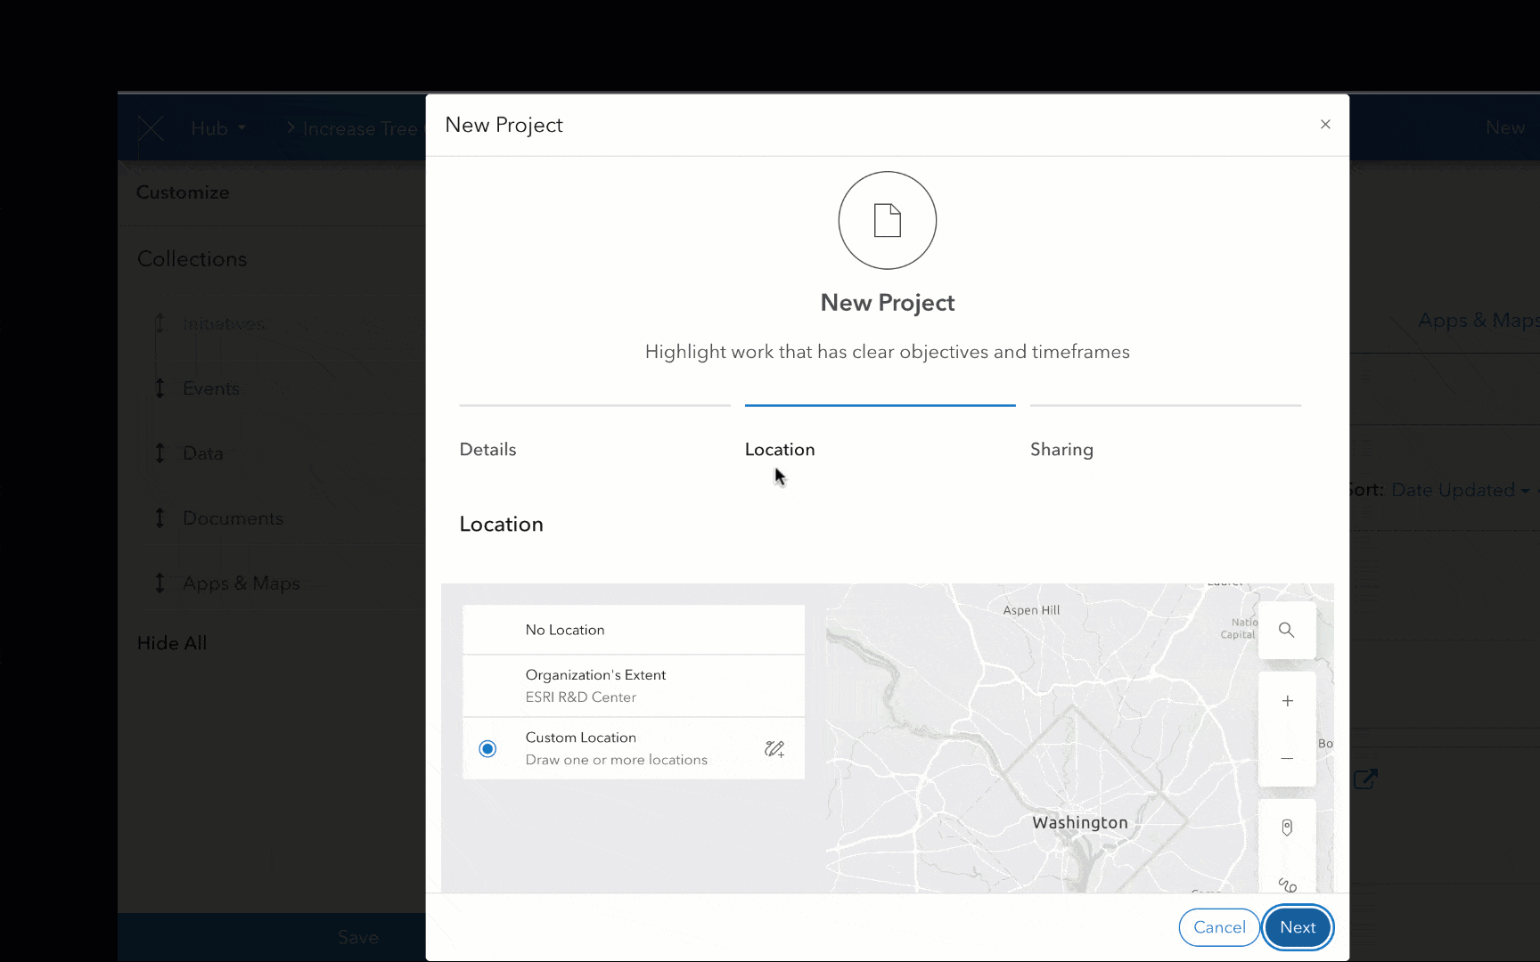Viewport: 1540px width, 962px height.
Task: Click 'Draw one or more locations' text
Action: point(617,760)
